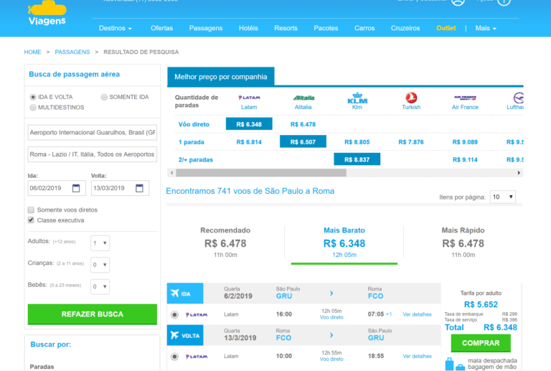551x371 pixels.
Task: Click the KLM airline logo
Action: pyautogui.click(x=357, y=98)
